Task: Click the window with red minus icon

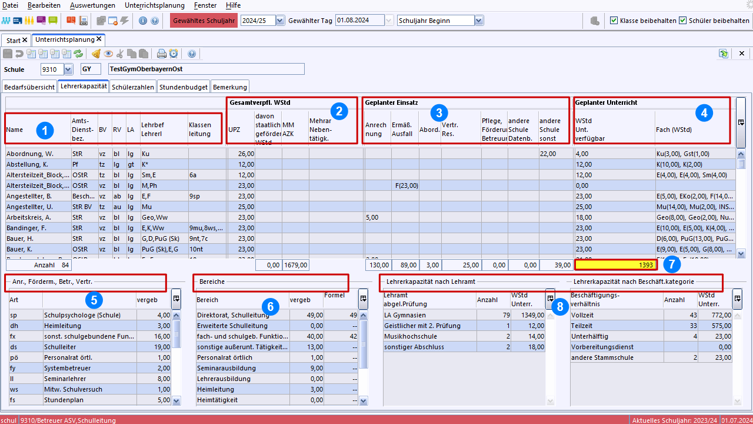Action: pos(113,21)
